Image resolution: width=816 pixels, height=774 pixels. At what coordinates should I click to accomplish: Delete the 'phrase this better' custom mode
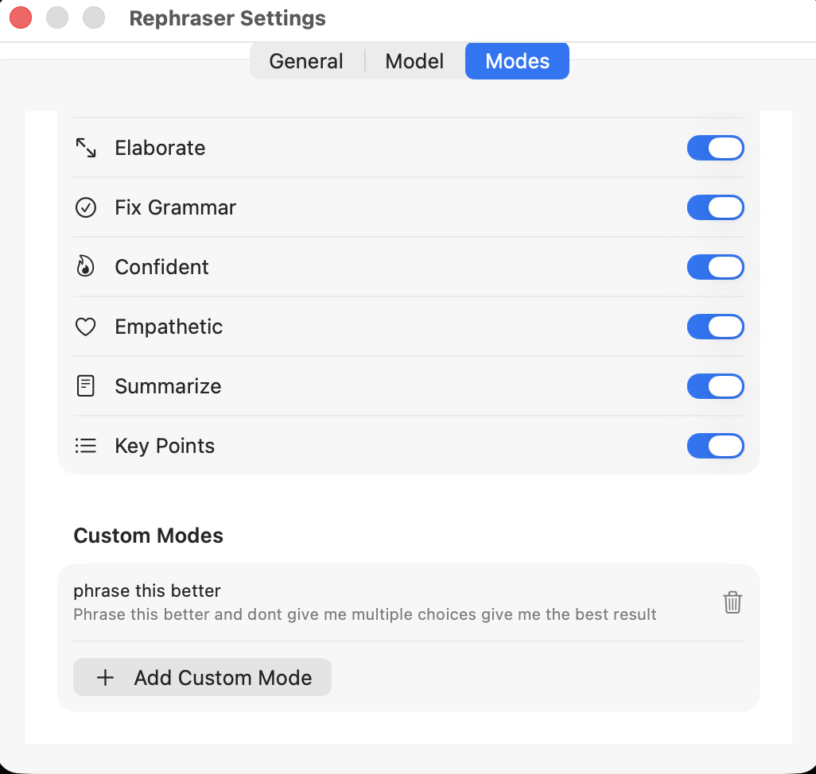click(732, 602)
